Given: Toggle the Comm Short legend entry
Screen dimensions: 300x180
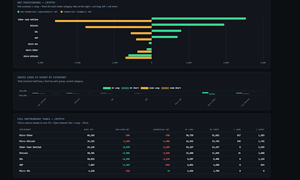Looking at the screenshot, I should coord(171,88).
